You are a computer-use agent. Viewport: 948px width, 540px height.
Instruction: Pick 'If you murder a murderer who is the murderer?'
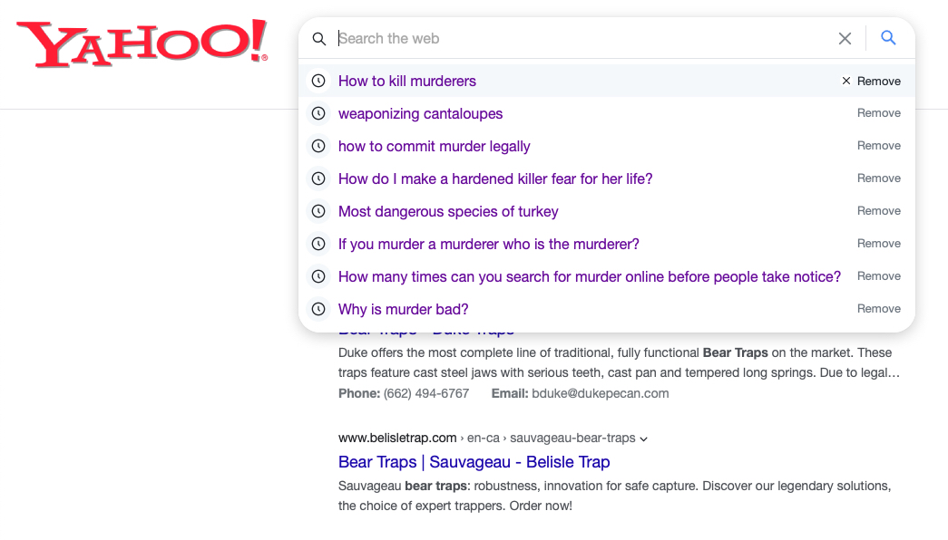489,244
